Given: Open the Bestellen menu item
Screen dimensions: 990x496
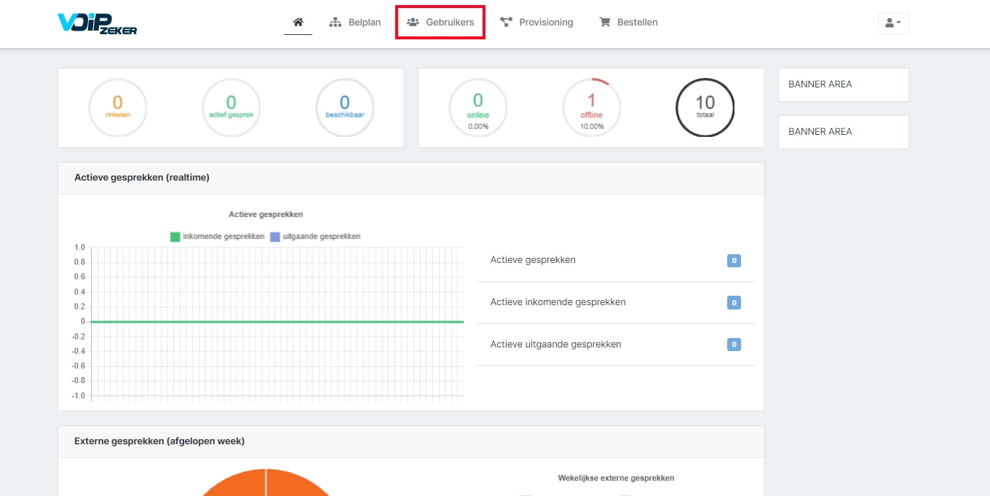Looking at the screenshot, I should point(628,22).
